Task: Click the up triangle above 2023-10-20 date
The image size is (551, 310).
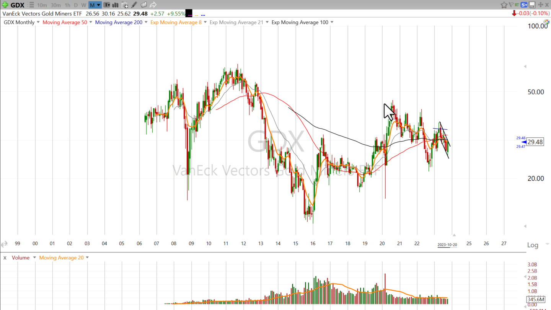Action: coord(454,235)
